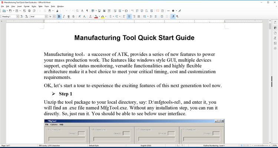Open the Tools menu
Viewport: 278px width, 148px height.
[53, 6]
